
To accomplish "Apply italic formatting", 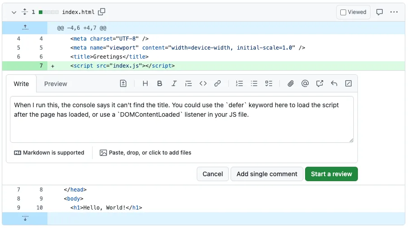I will tap(174, 84).
